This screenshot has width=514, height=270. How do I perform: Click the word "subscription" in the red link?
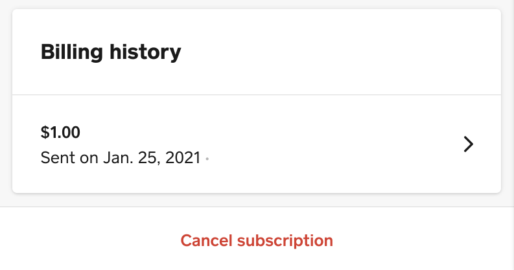tap(285, 241)
